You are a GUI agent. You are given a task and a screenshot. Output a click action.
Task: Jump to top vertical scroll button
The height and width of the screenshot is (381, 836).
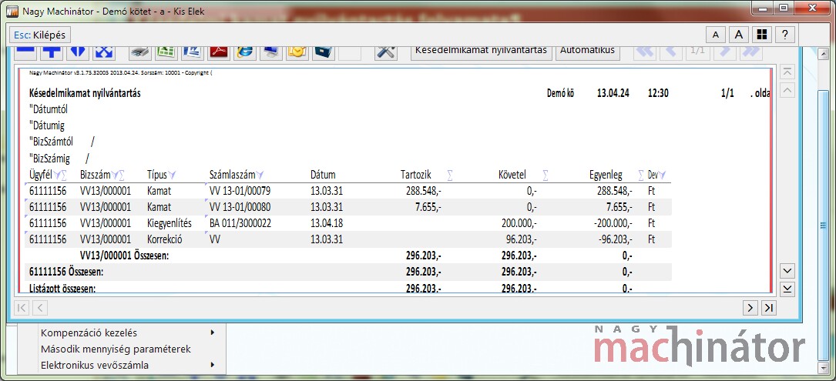787,72
